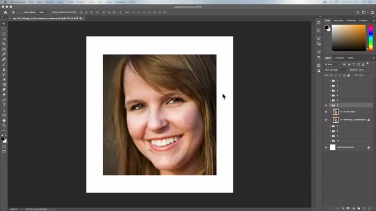The height and width of the screenshot is (211, 376).
Task: Hide the white background layer
Action: coord(326,148)
